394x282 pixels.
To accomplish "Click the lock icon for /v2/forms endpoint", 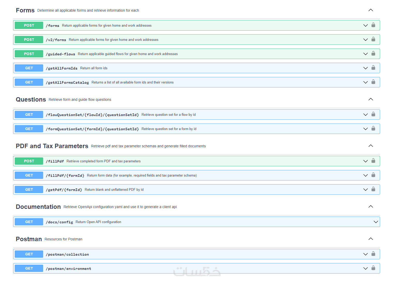I will point(373,39).
